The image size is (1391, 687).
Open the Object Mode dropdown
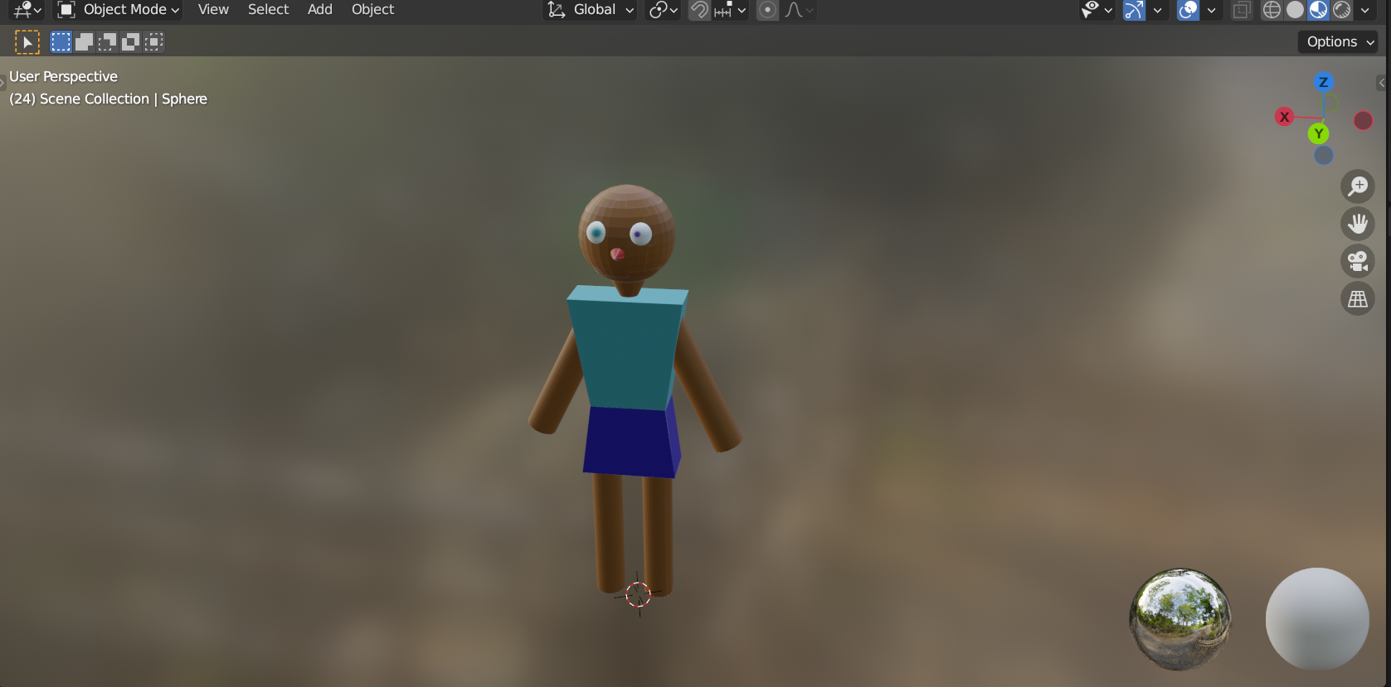pos(118,10)
